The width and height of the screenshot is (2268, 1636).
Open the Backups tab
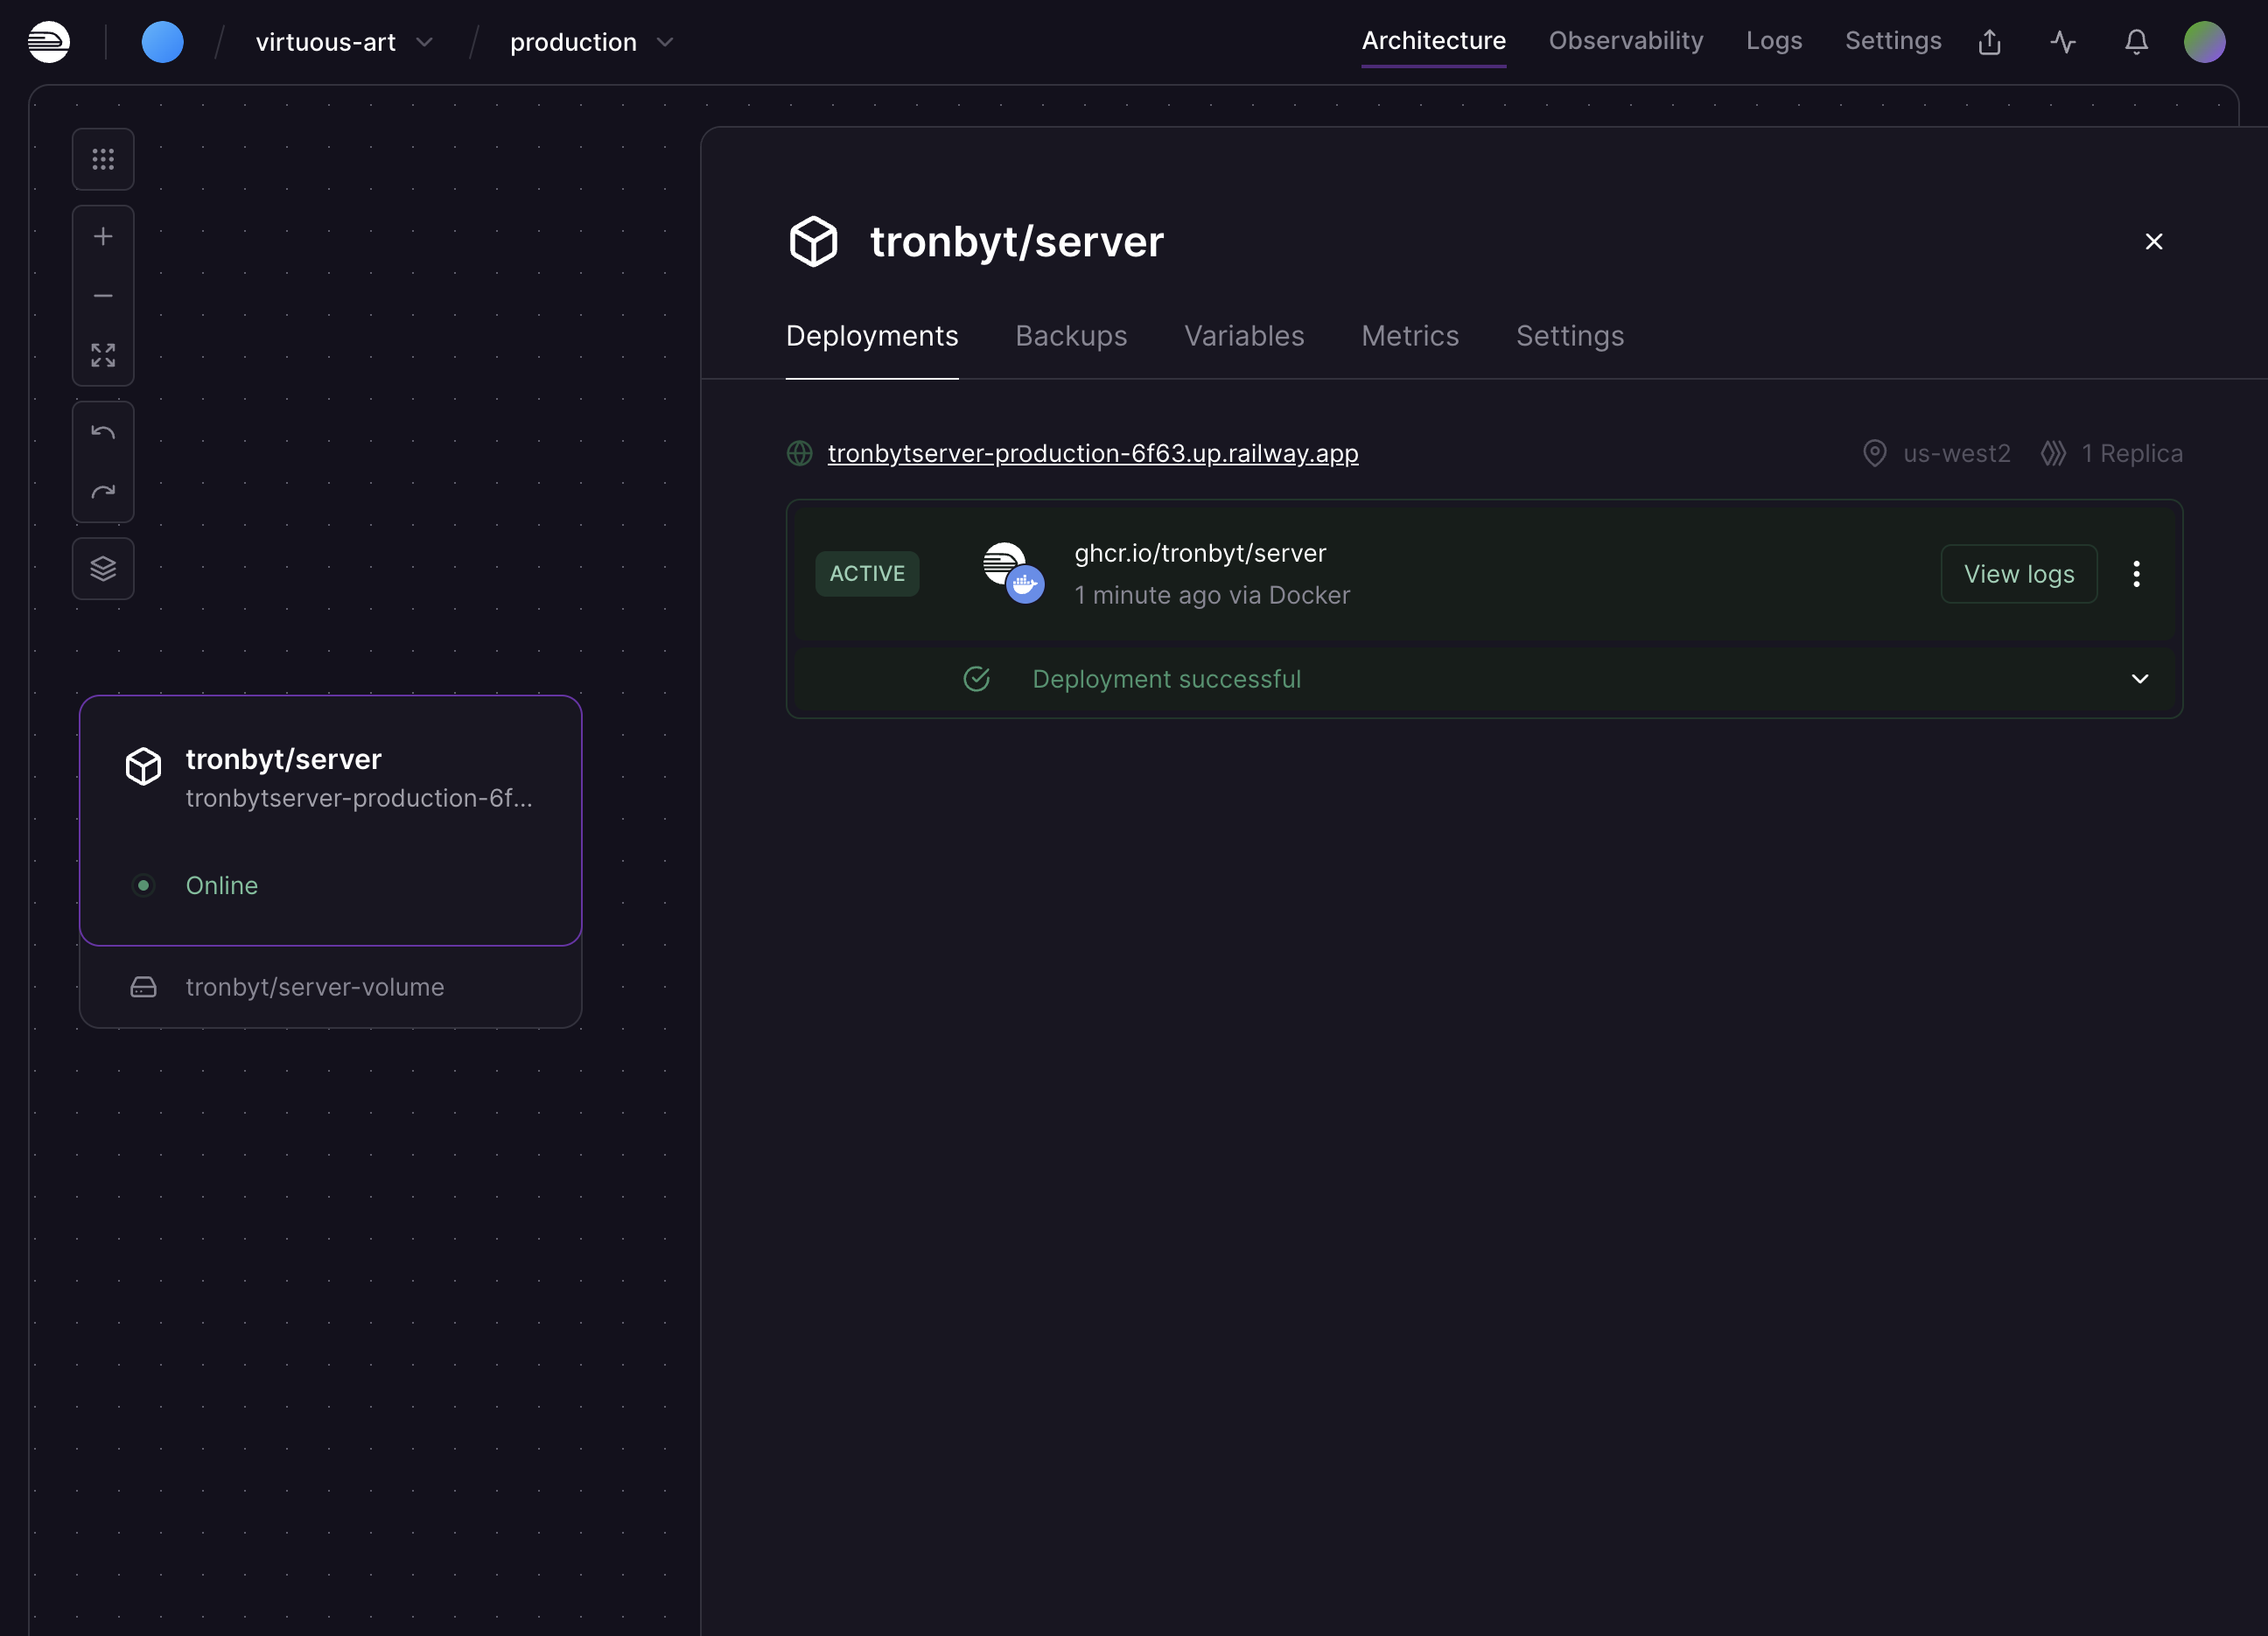pyautogui.click(x=1071, y=336)
